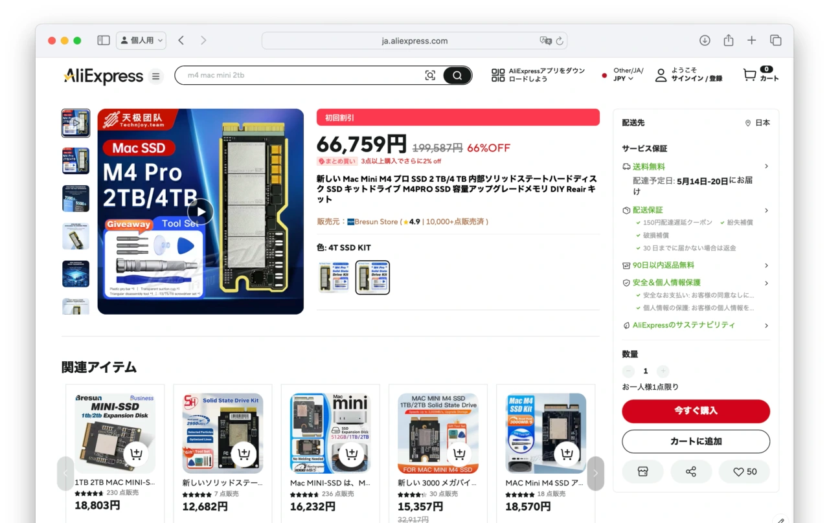Open the AliExpress hamburger category menu
Viewport: 829px width, 523px height.
pos(155,76)
